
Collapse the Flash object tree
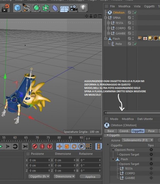coord(106,39)
